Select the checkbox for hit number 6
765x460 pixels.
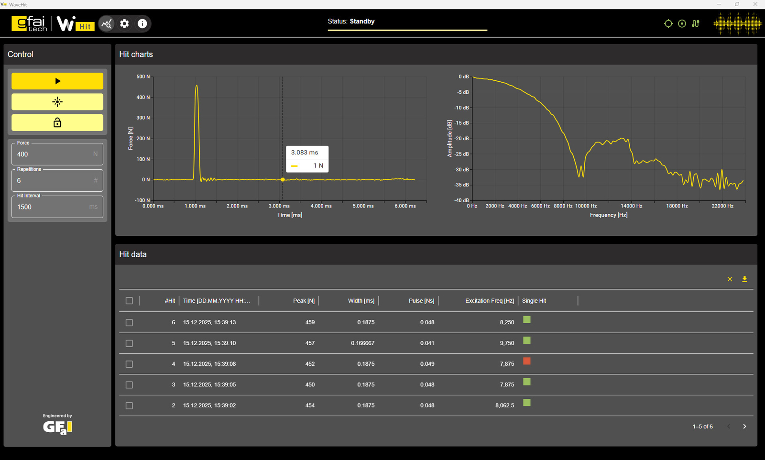coord(129,323)
